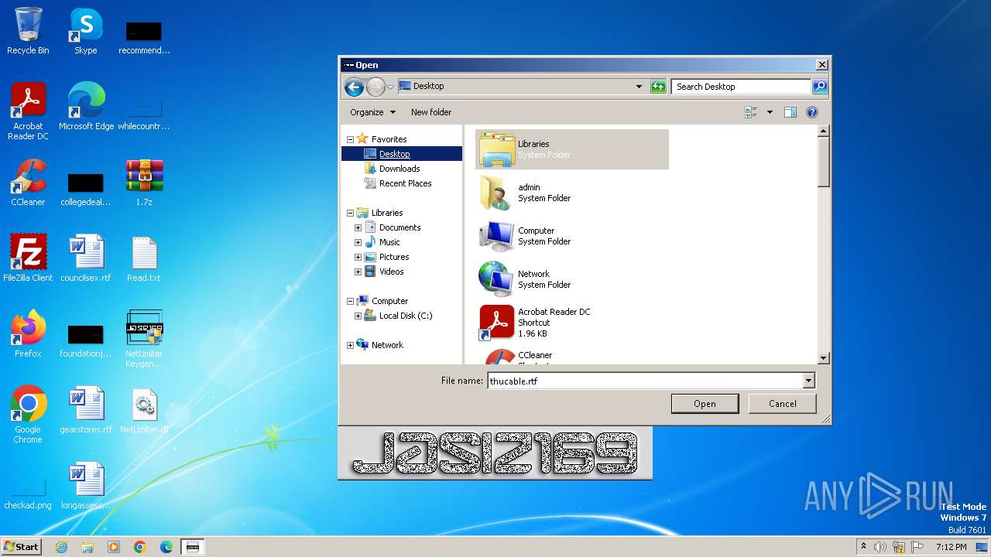
Task: Open the Help icon in the dialog
Action: coord(812,112)
